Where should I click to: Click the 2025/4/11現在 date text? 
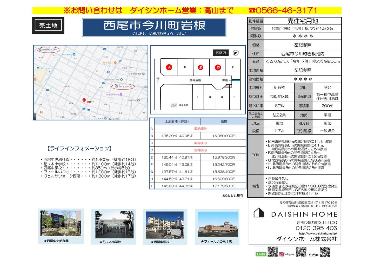pos(233,196)
